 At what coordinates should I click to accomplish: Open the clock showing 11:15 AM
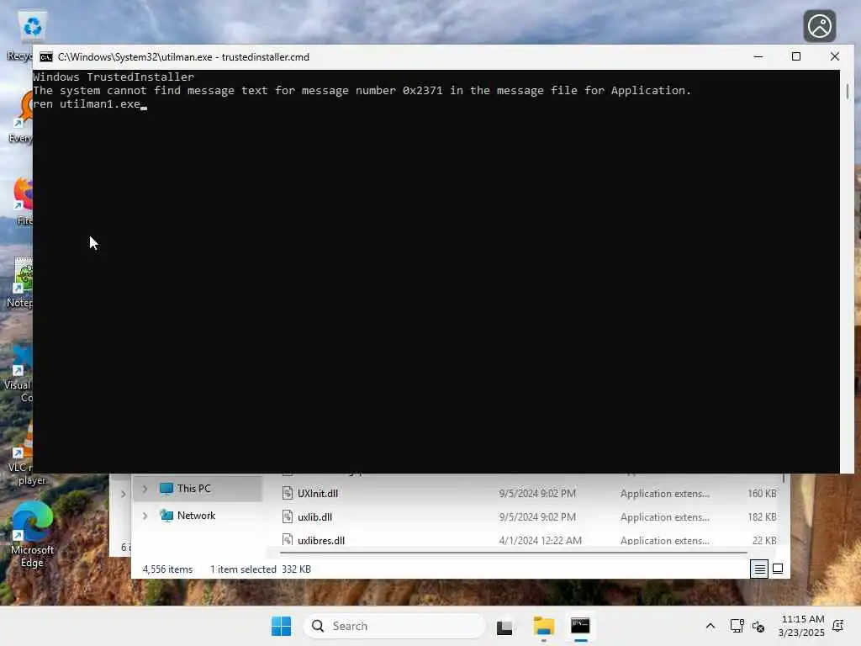coord(801,626)
